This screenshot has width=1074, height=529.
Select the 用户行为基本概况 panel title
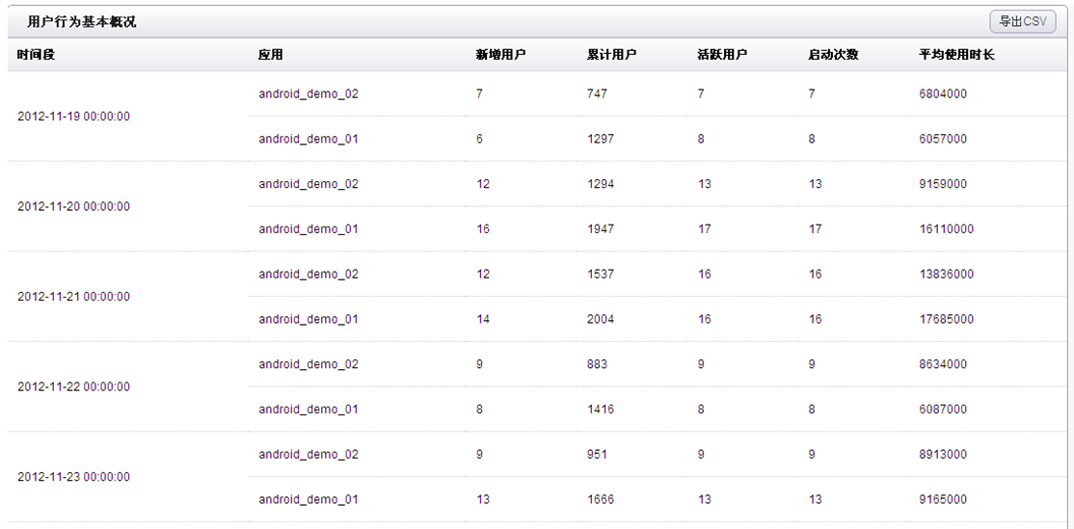coord(82,22)
